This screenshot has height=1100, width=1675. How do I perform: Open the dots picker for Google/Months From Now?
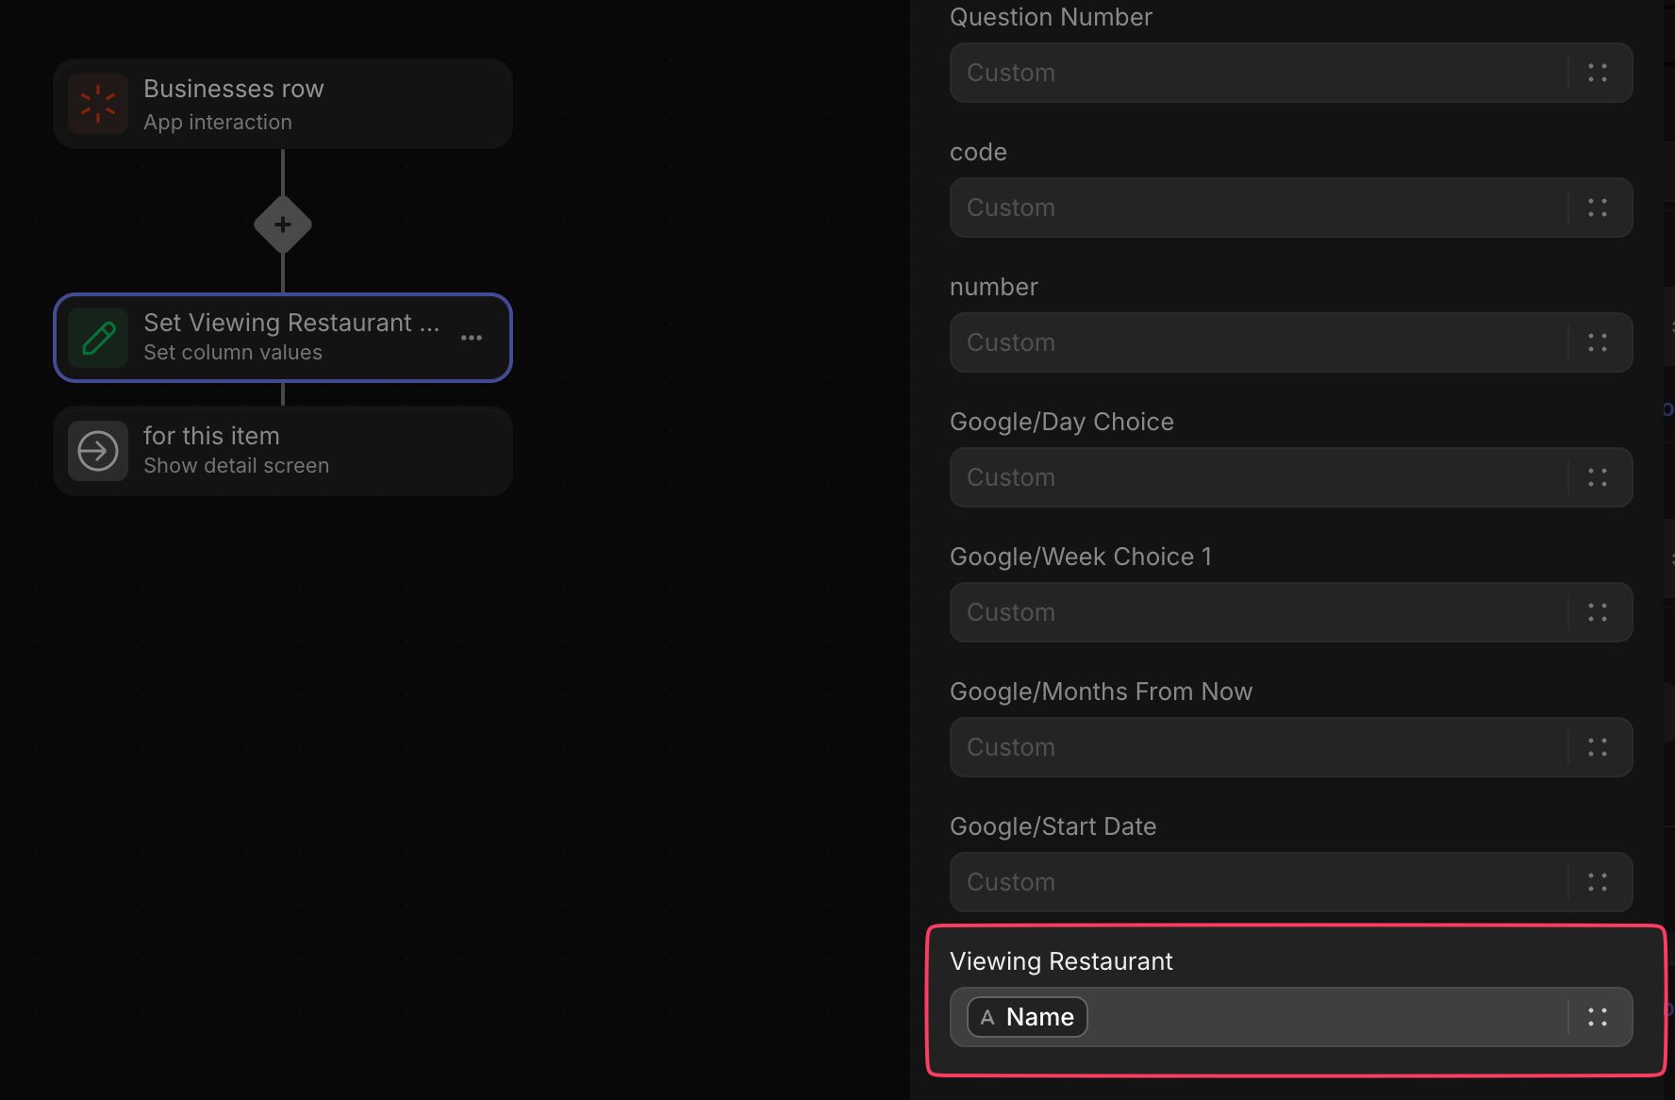click(x=1598, y=747)
